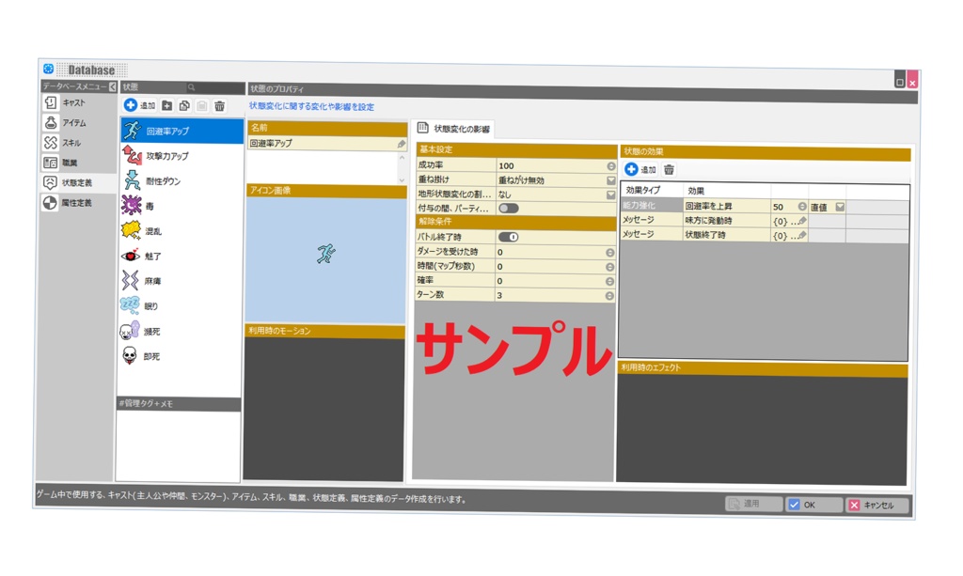Click the 時間(マップ秒数) stepper button
963x576 pixels.
(609, 267)
